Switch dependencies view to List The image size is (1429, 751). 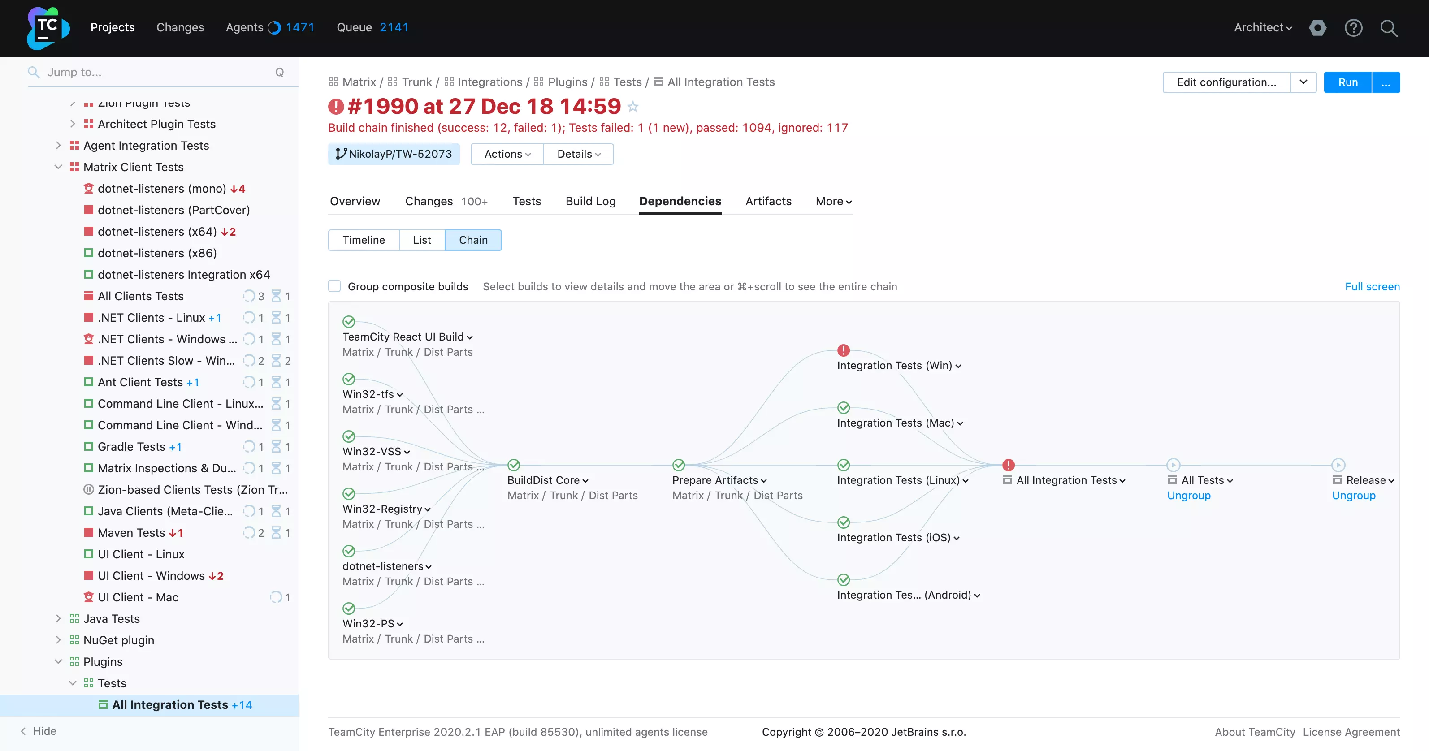point(422,240)
